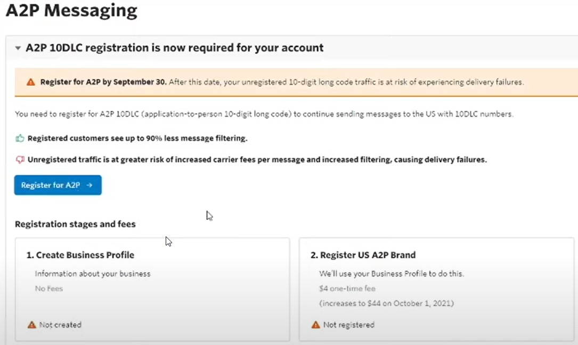This screenshot has width=578, height=345.
Task: Click the 'No Fees' text
Action: (49, 289)
